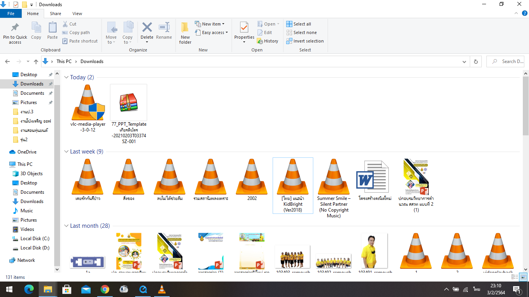Switch to large thumbnails view button
The image size is (529, 297).
pyautogui.click(x=523, y=277)
